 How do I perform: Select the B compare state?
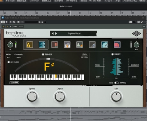pyautogui.click(x=10, y=26)
